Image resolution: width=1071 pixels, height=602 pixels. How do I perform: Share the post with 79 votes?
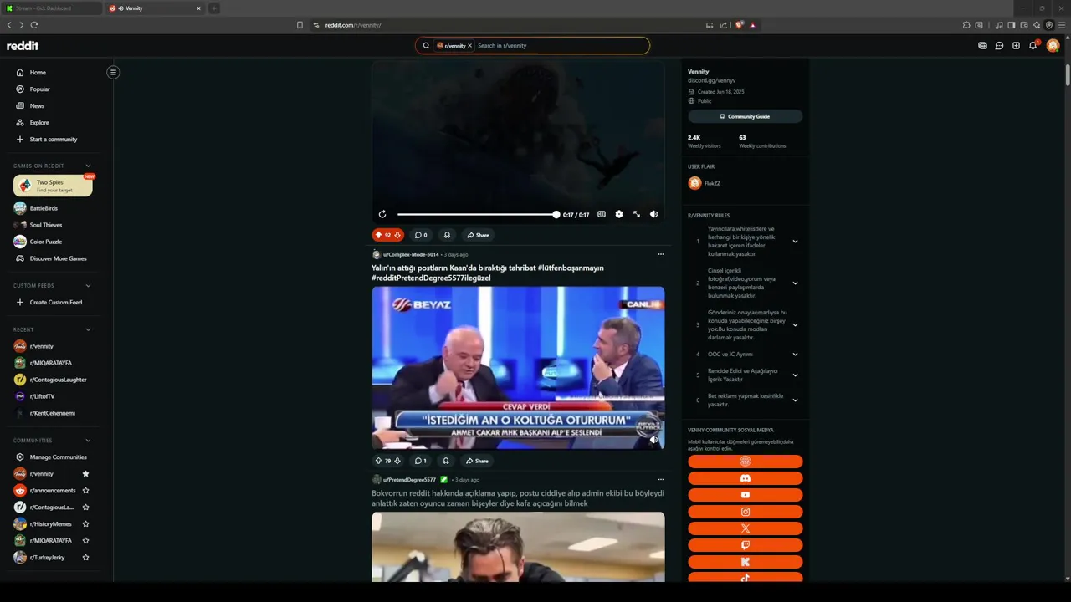478,461
